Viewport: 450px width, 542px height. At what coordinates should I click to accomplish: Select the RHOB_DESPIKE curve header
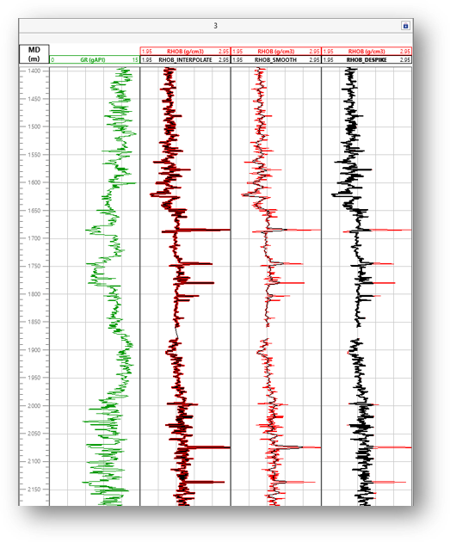(x=367, y=59)
